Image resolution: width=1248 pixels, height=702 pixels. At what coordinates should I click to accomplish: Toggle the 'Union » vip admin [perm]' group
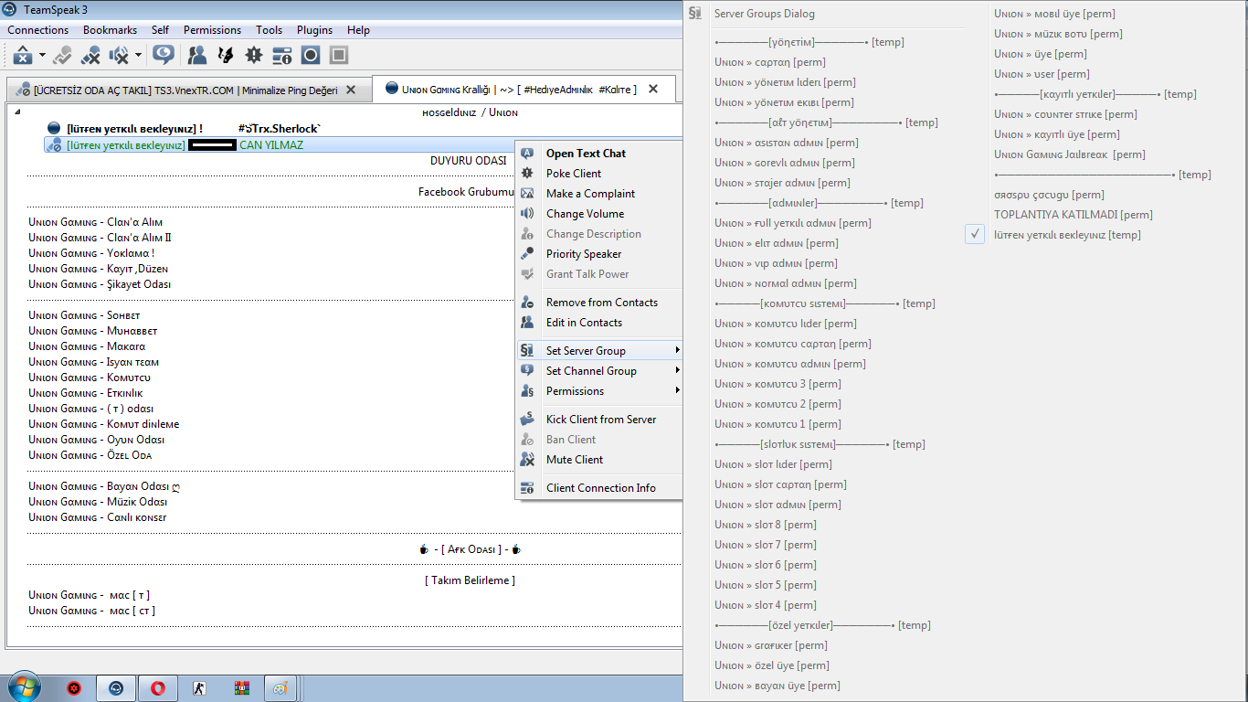776,263
